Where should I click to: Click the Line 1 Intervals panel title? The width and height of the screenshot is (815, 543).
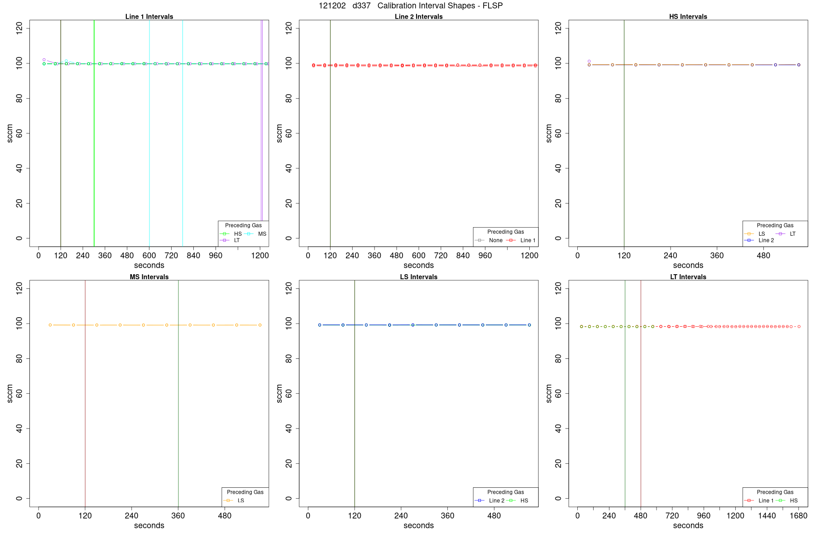click(x=149, y=17)
